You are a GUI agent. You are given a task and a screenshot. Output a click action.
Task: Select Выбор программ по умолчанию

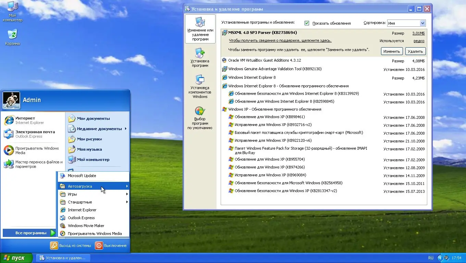200,118
